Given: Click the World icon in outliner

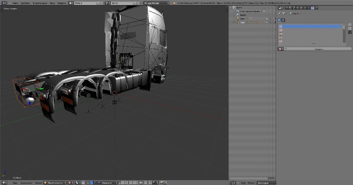Looking at the screenshot, I should click(x=238, y=15).
